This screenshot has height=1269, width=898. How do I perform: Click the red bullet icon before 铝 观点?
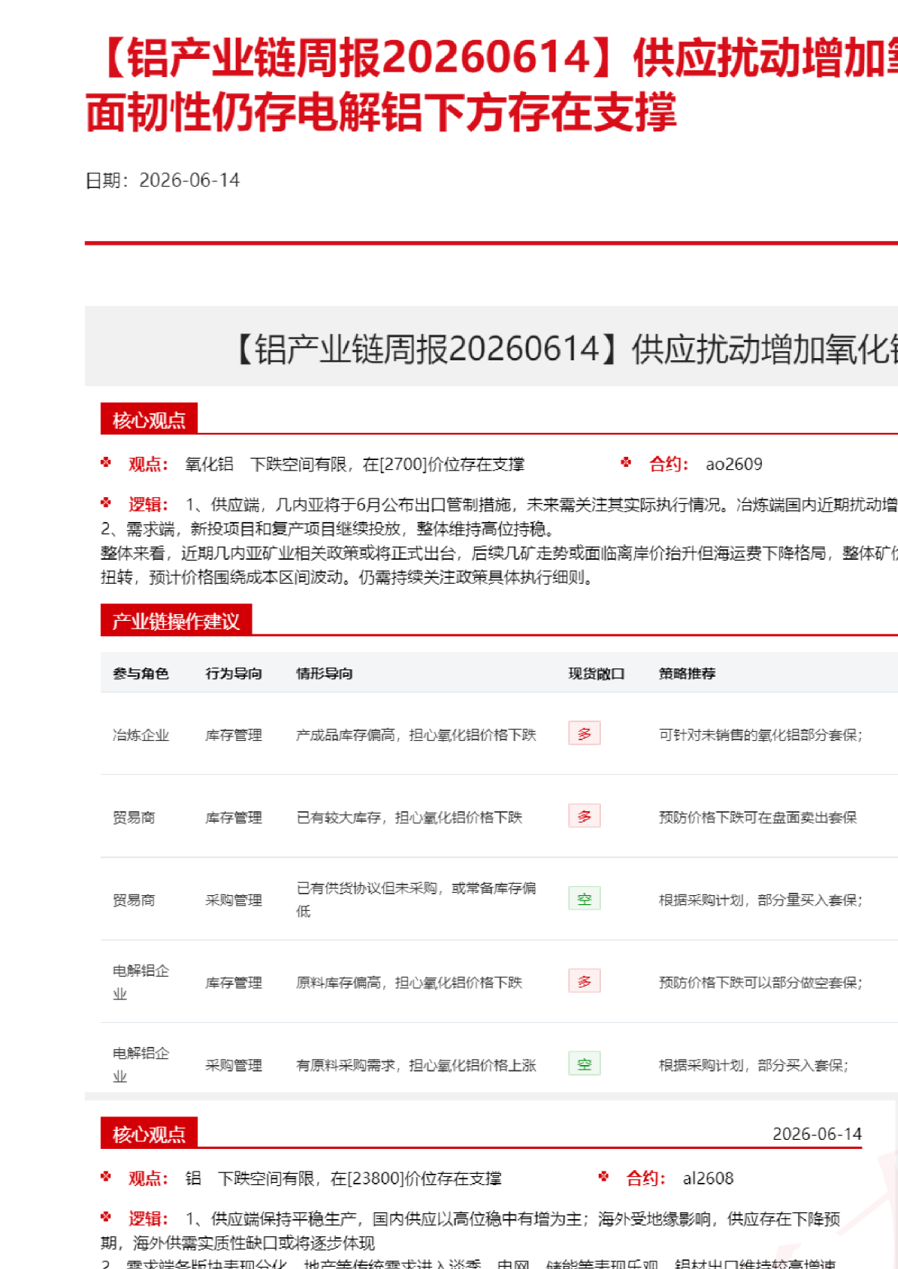(x=106, y=1176)
